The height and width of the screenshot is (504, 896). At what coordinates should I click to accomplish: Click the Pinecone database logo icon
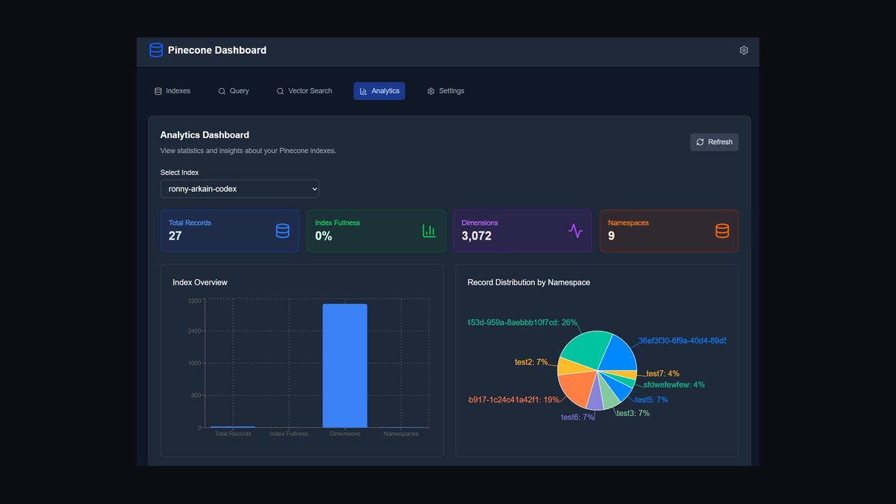tap(156, 50)
